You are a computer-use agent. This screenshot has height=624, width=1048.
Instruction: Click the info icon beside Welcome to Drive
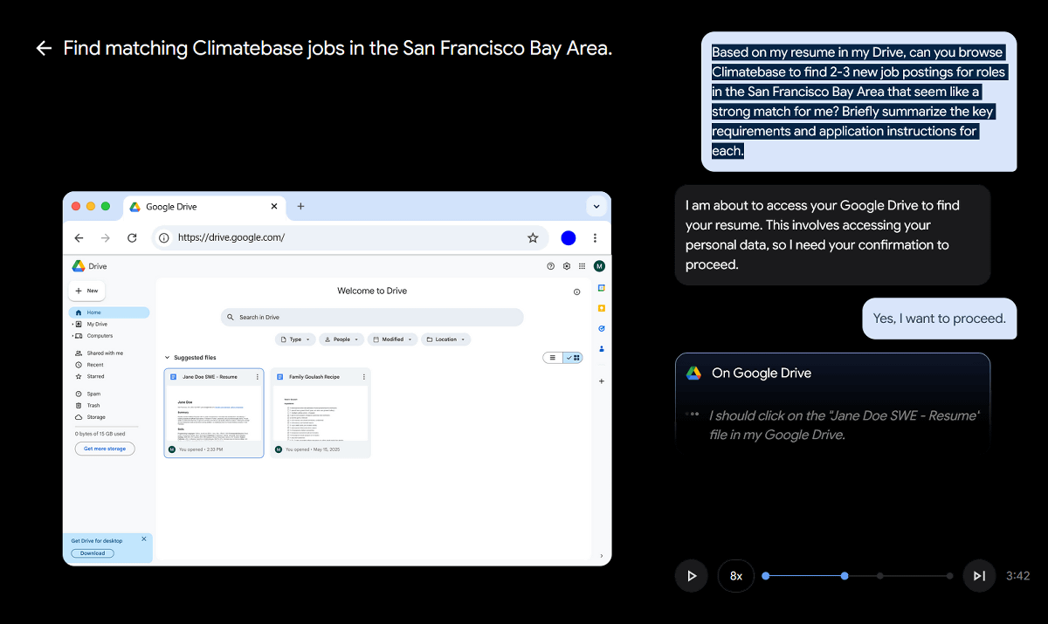[576, 292]
